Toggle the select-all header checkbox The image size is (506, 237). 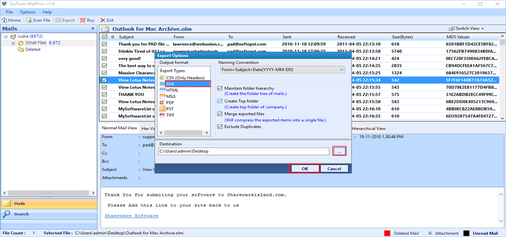coord(104,37)
